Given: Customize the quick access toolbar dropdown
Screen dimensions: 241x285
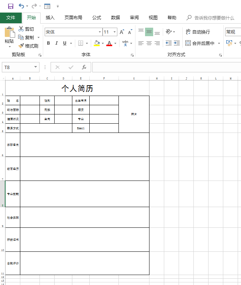Looking at the screenshot, I should (x=58, y=6).
